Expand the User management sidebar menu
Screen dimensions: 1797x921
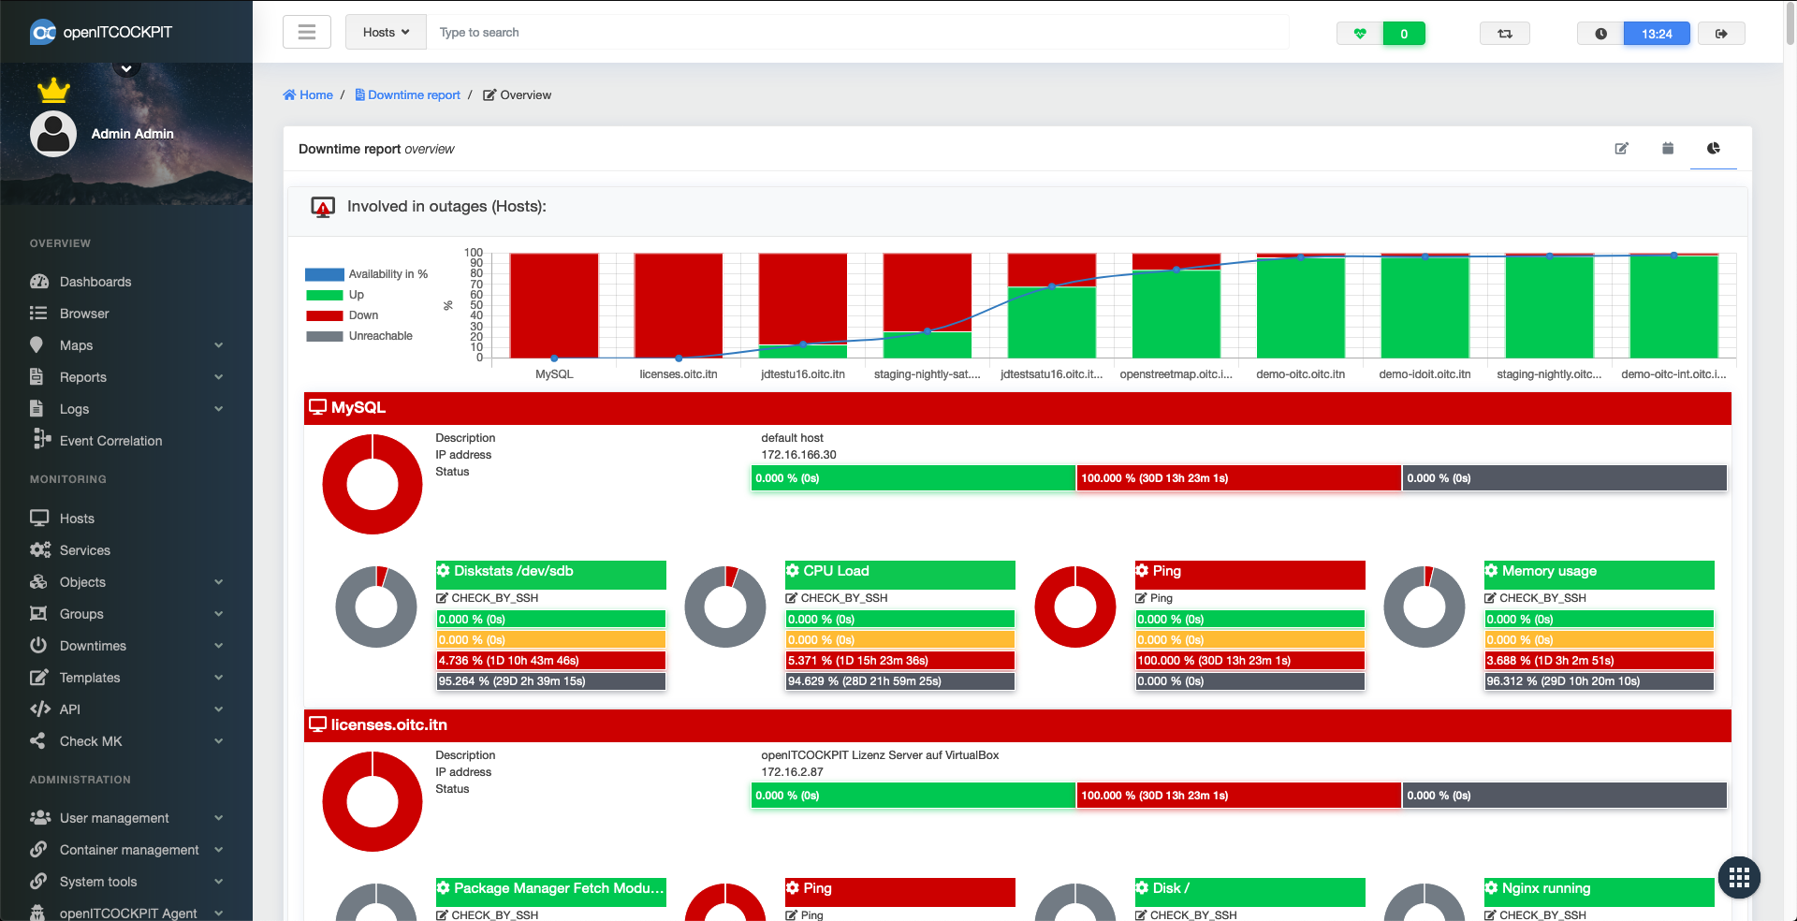(126, 818)
